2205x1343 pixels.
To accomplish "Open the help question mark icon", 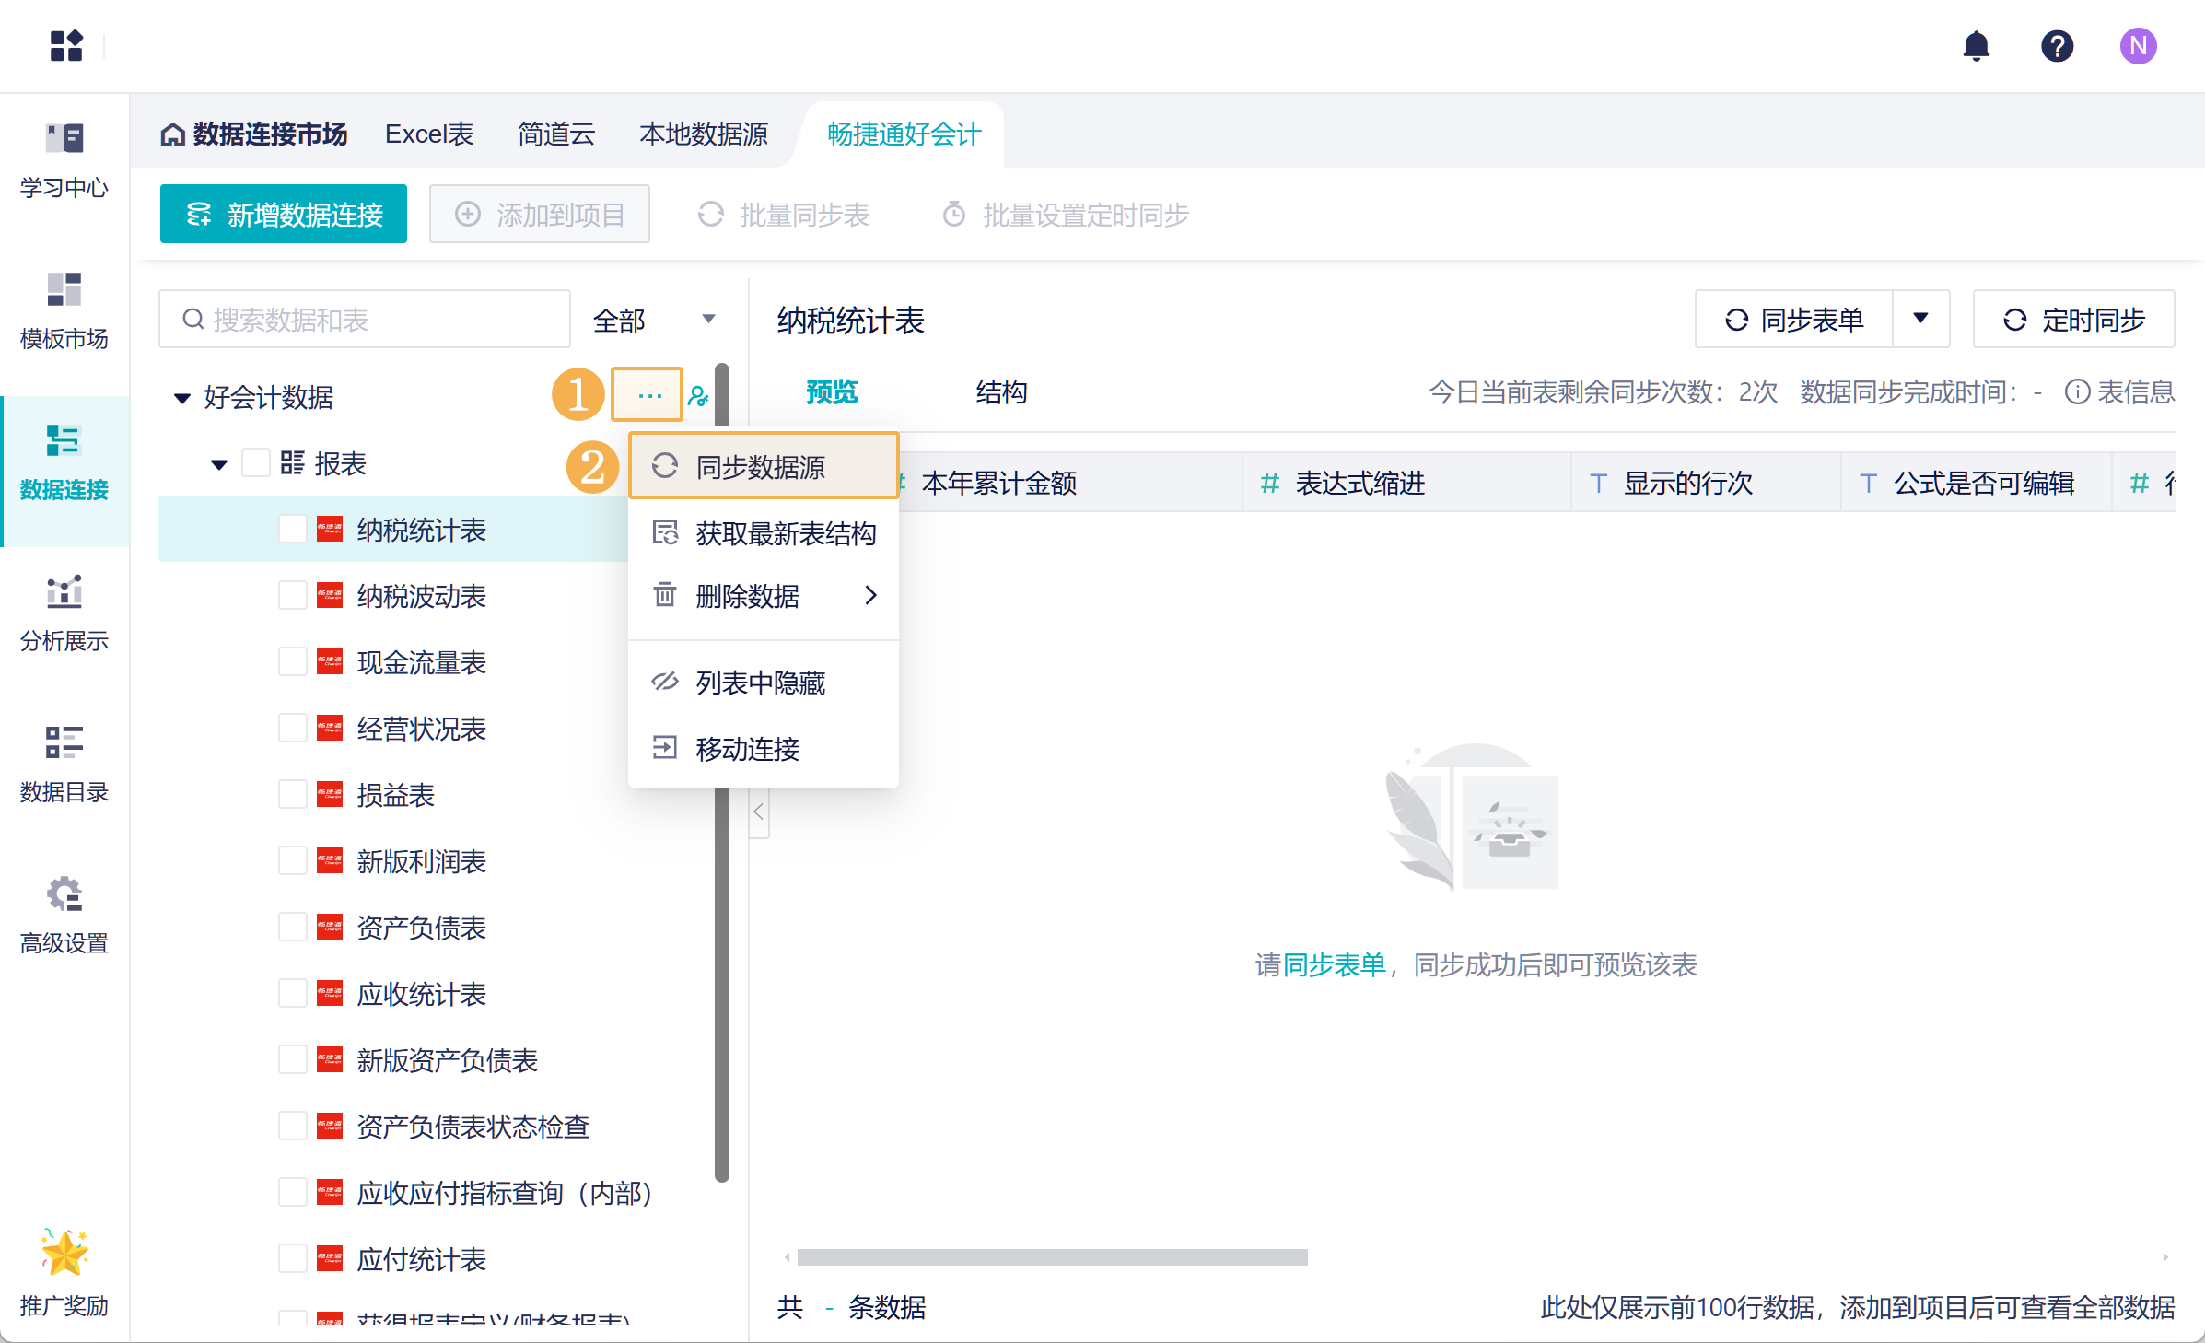I will [x=2056, y=46].
